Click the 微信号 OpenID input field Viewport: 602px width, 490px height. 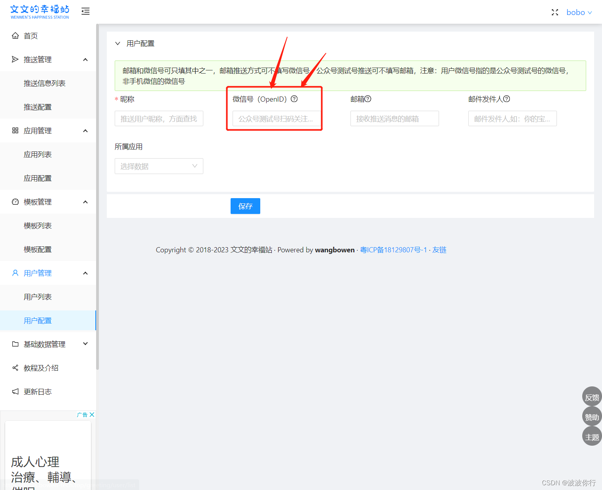[x=276, y=119]
